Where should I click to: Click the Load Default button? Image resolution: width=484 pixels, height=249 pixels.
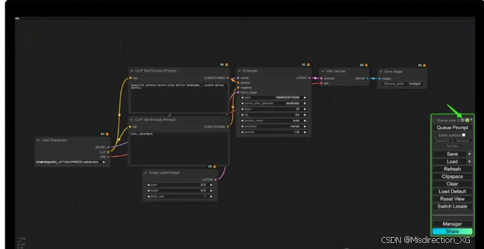pyautogui.click(x=453, y=191)
